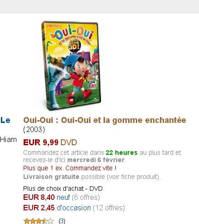This screenshot has width=199, height=224.
Task: Select the EUR 8,40 new price
Action: [39, 197]
